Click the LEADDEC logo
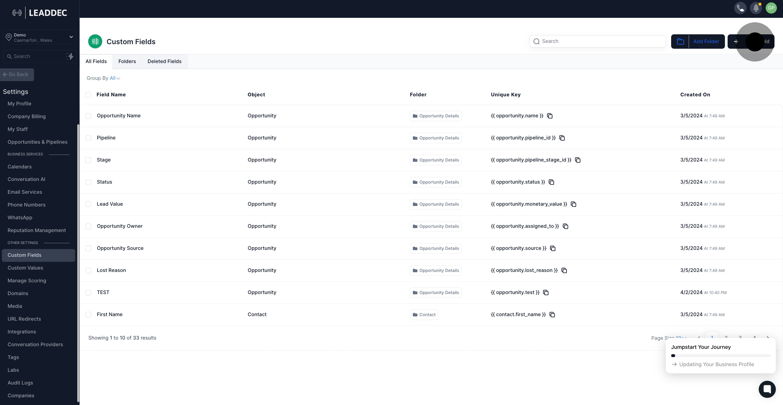The width and height of the screenshot is (783, 405). pos(40,13)
